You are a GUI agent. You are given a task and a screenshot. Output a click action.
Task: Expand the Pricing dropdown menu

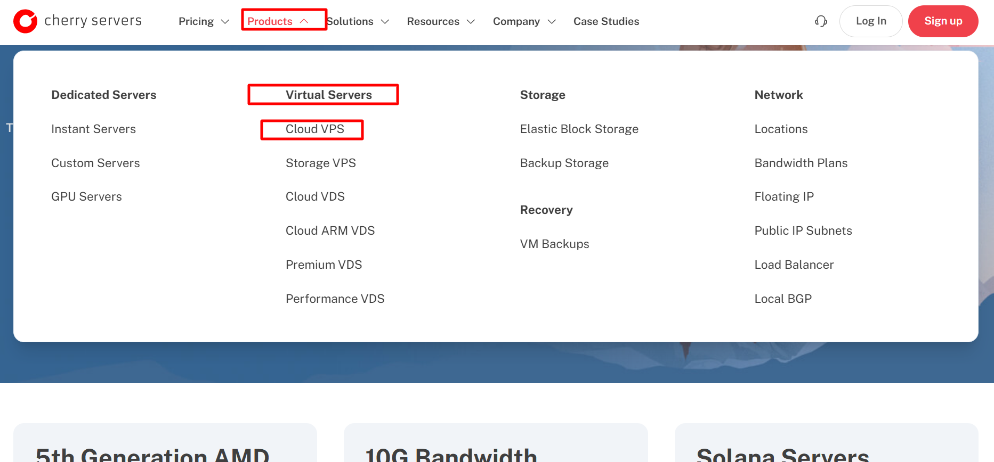(x=204, y=21)
